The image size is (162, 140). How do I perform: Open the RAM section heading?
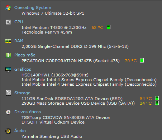[19, 41]
